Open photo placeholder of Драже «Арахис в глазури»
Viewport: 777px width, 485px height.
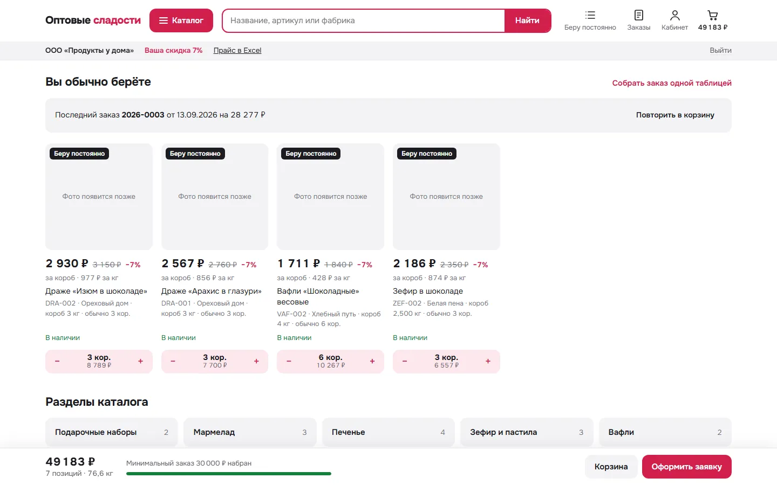(x=215, y=197)
